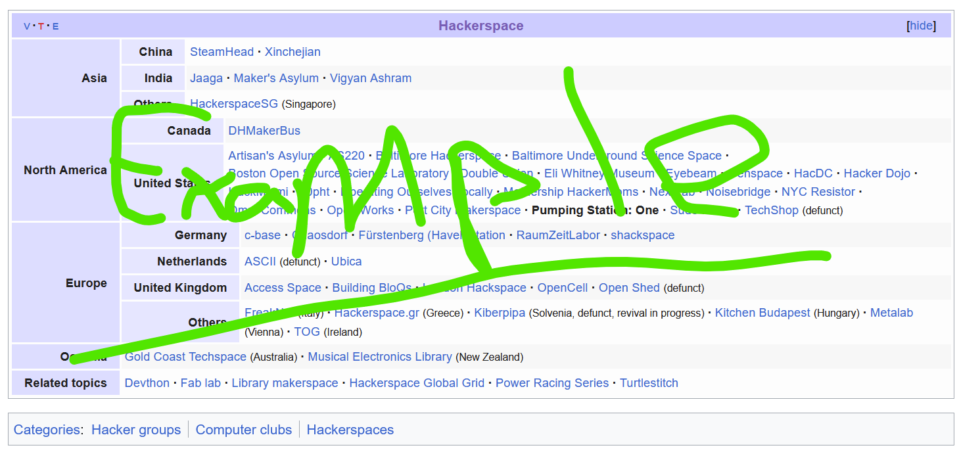The width and height of the screenshot is (959, 456).
Task: Open the SteamHead link
Action: [222, 52]
